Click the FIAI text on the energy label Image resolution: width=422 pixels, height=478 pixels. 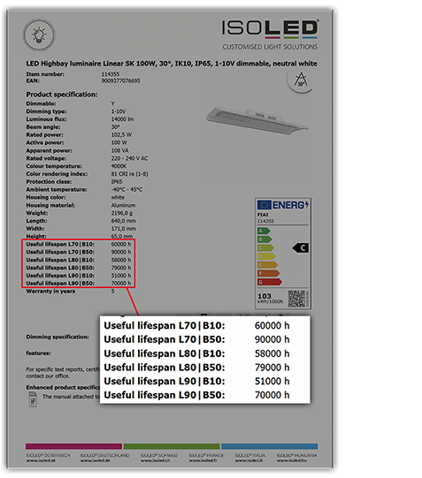click(x=263, y=215)
